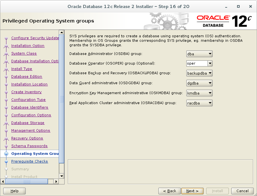Viewport: 257px width, 196px height.
Task: Select the Install Type step
Action: click(x=22, y=69)
